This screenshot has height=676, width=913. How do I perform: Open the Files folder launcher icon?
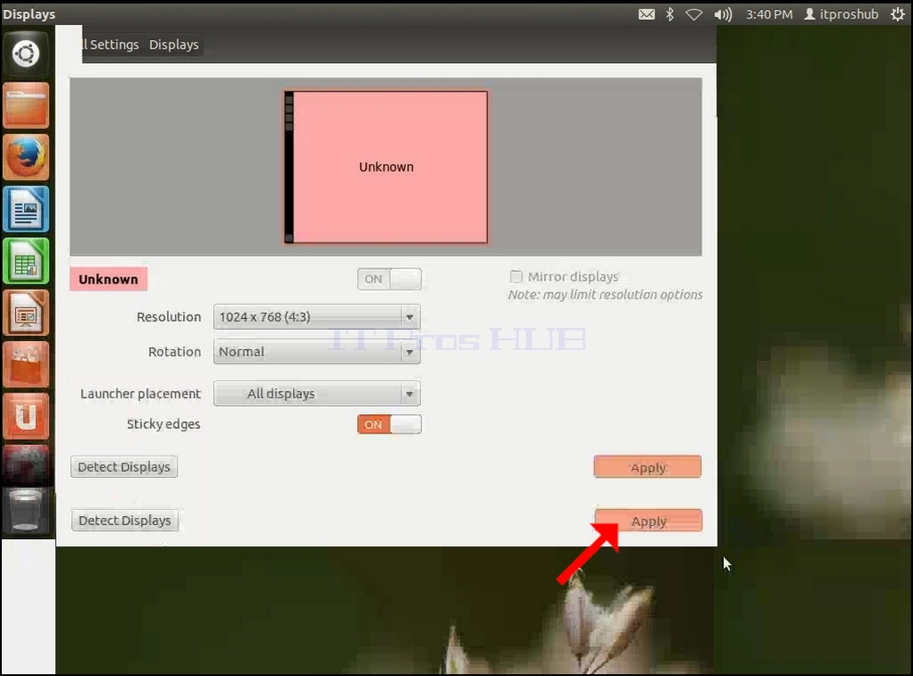coord(26,106)
